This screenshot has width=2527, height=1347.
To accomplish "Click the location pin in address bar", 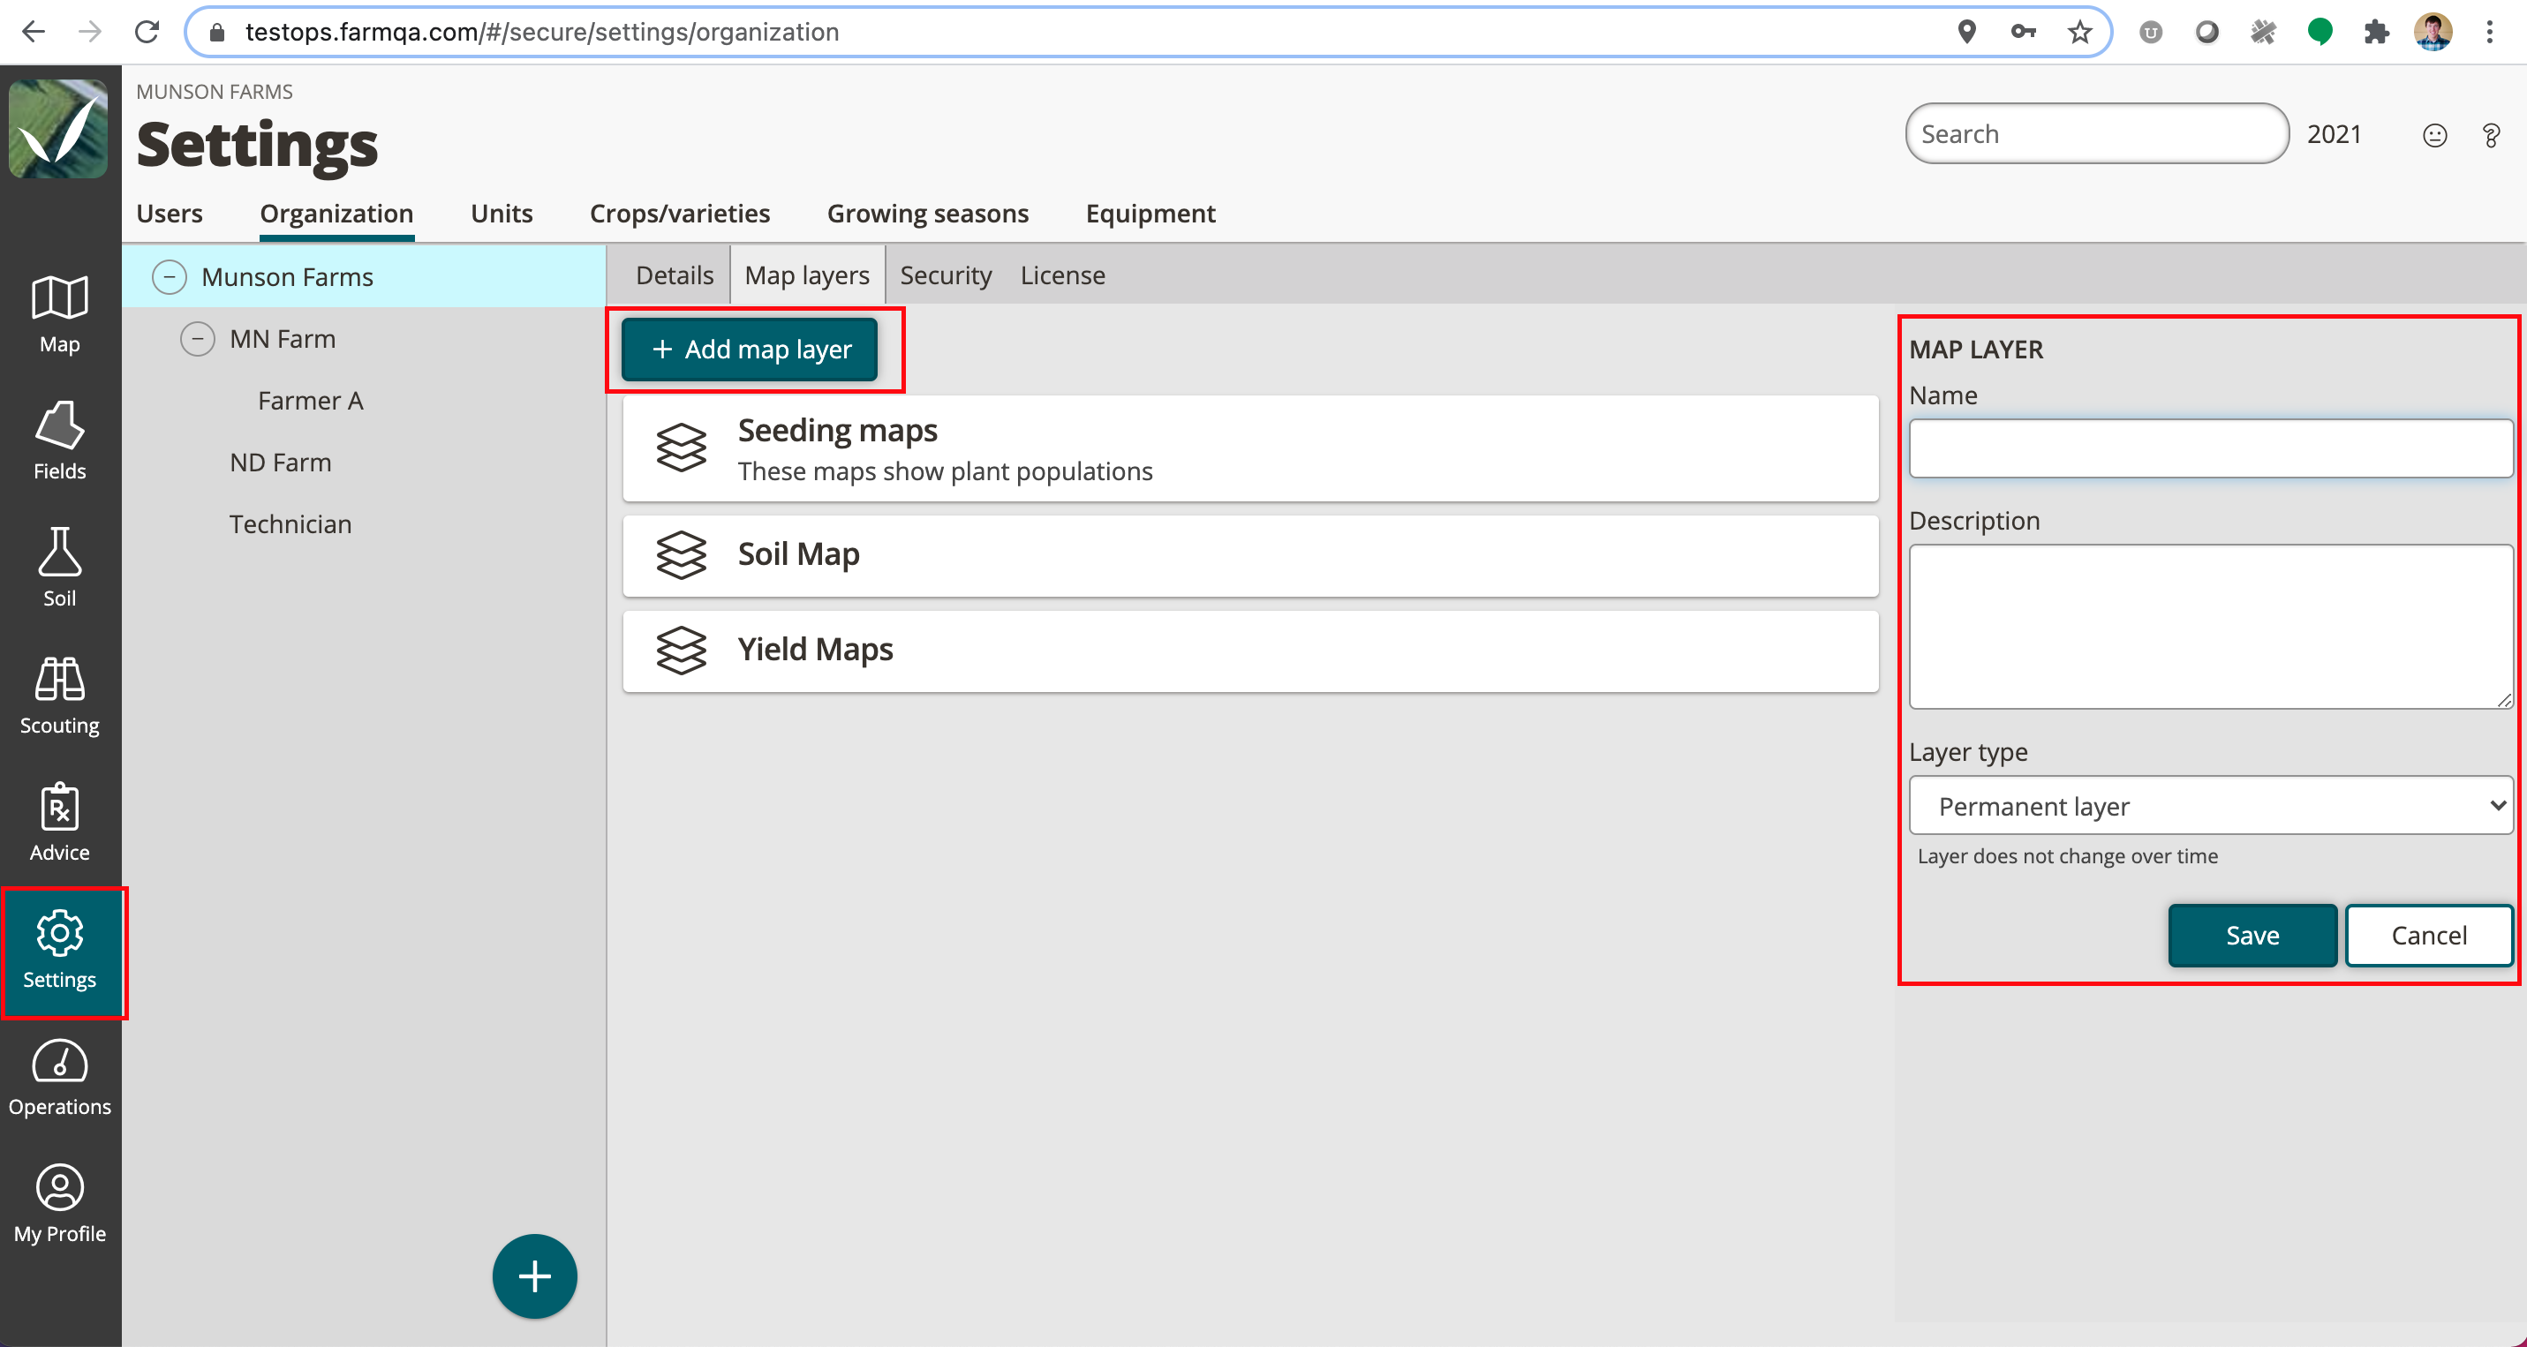I will (1965, 33).
